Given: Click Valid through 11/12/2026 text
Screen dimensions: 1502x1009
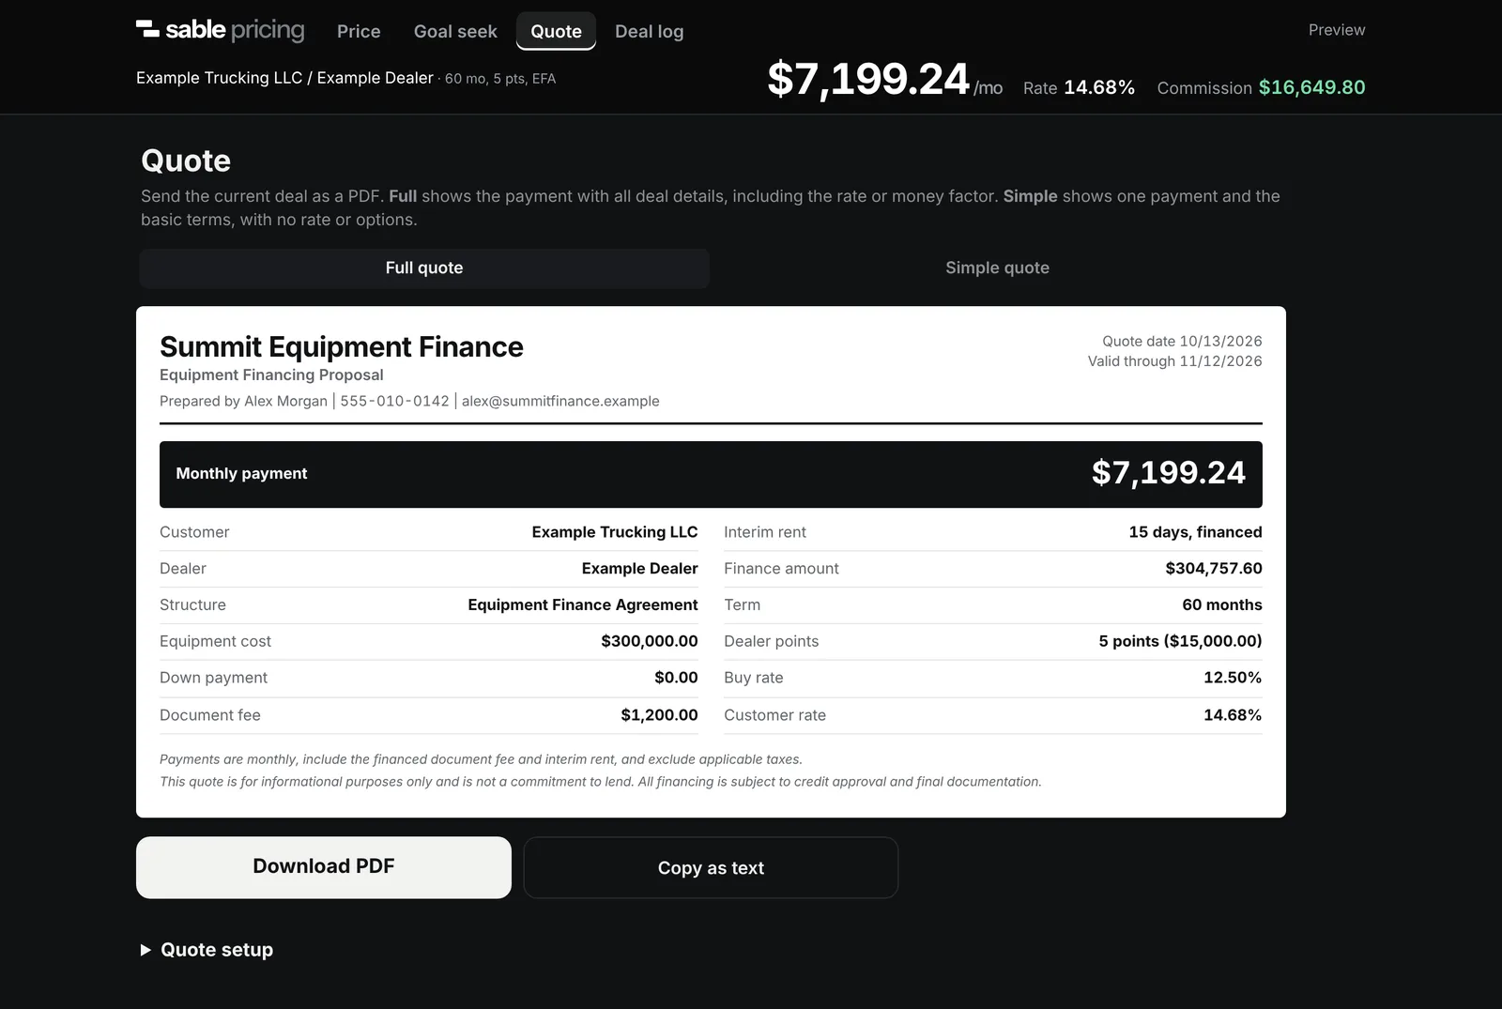Looking at the screenshot, I should [1174, 361].
